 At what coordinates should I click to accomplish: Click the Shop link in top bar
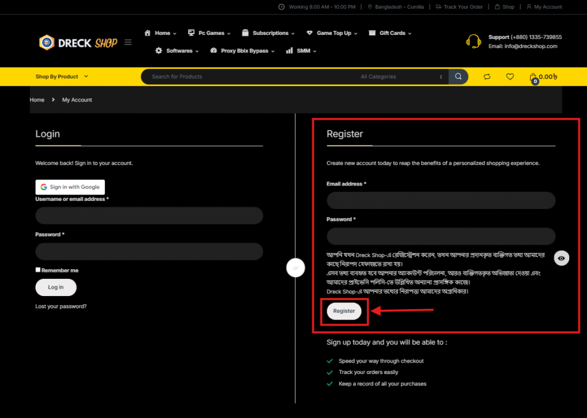coord(508,7)
